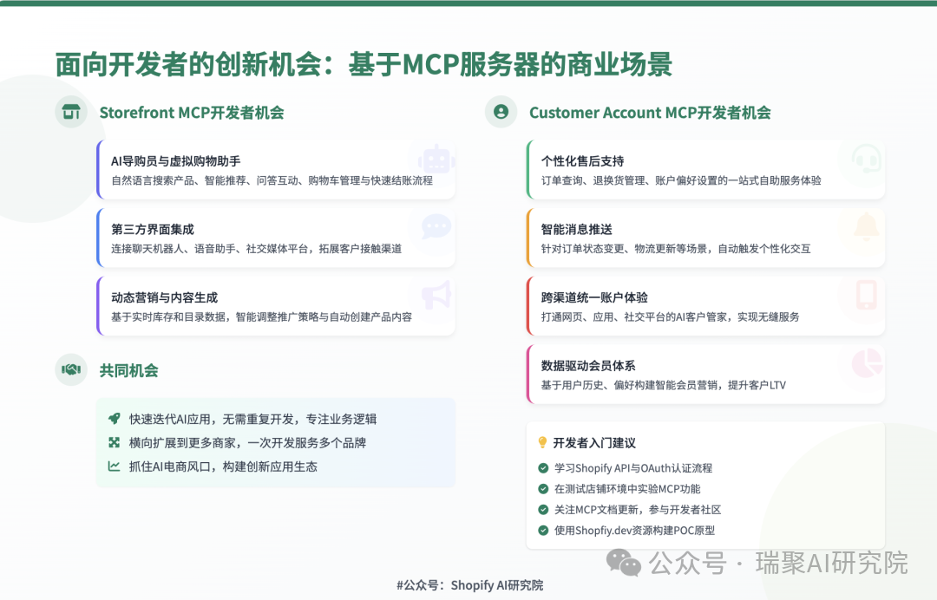This screenshot has width=937, height=600.
Task: Click the check icon beside 学习Shopify API与OAuth认证流程
Action: pyautogui.click(x=543, y=468)
